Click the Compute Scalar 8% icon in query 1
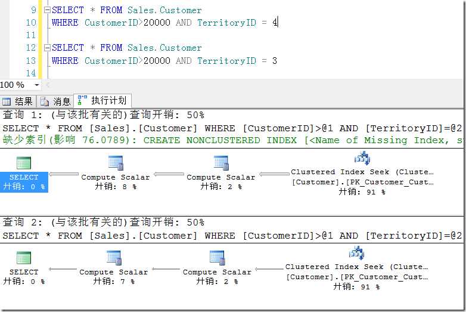 click(116, 163)
